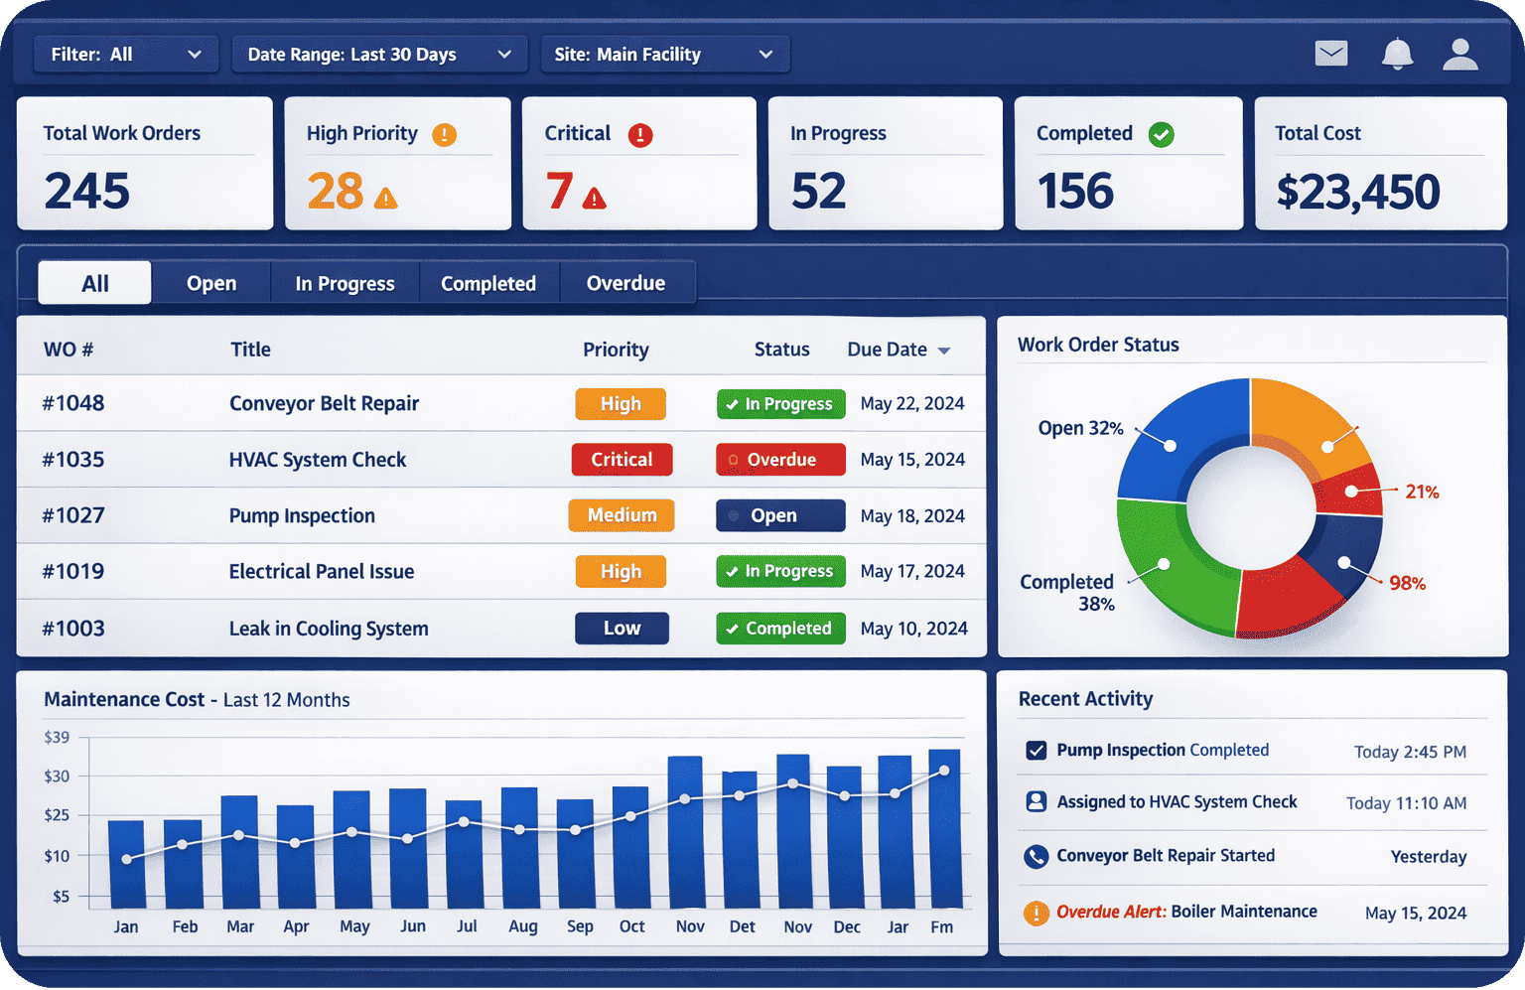Screen dimensions: 1525x990
Task: Toggle the Pump Inspection completed checkbox
Action: coord(1036,750)
